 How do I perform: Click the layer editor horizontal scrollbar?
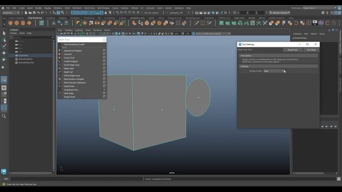309,173
